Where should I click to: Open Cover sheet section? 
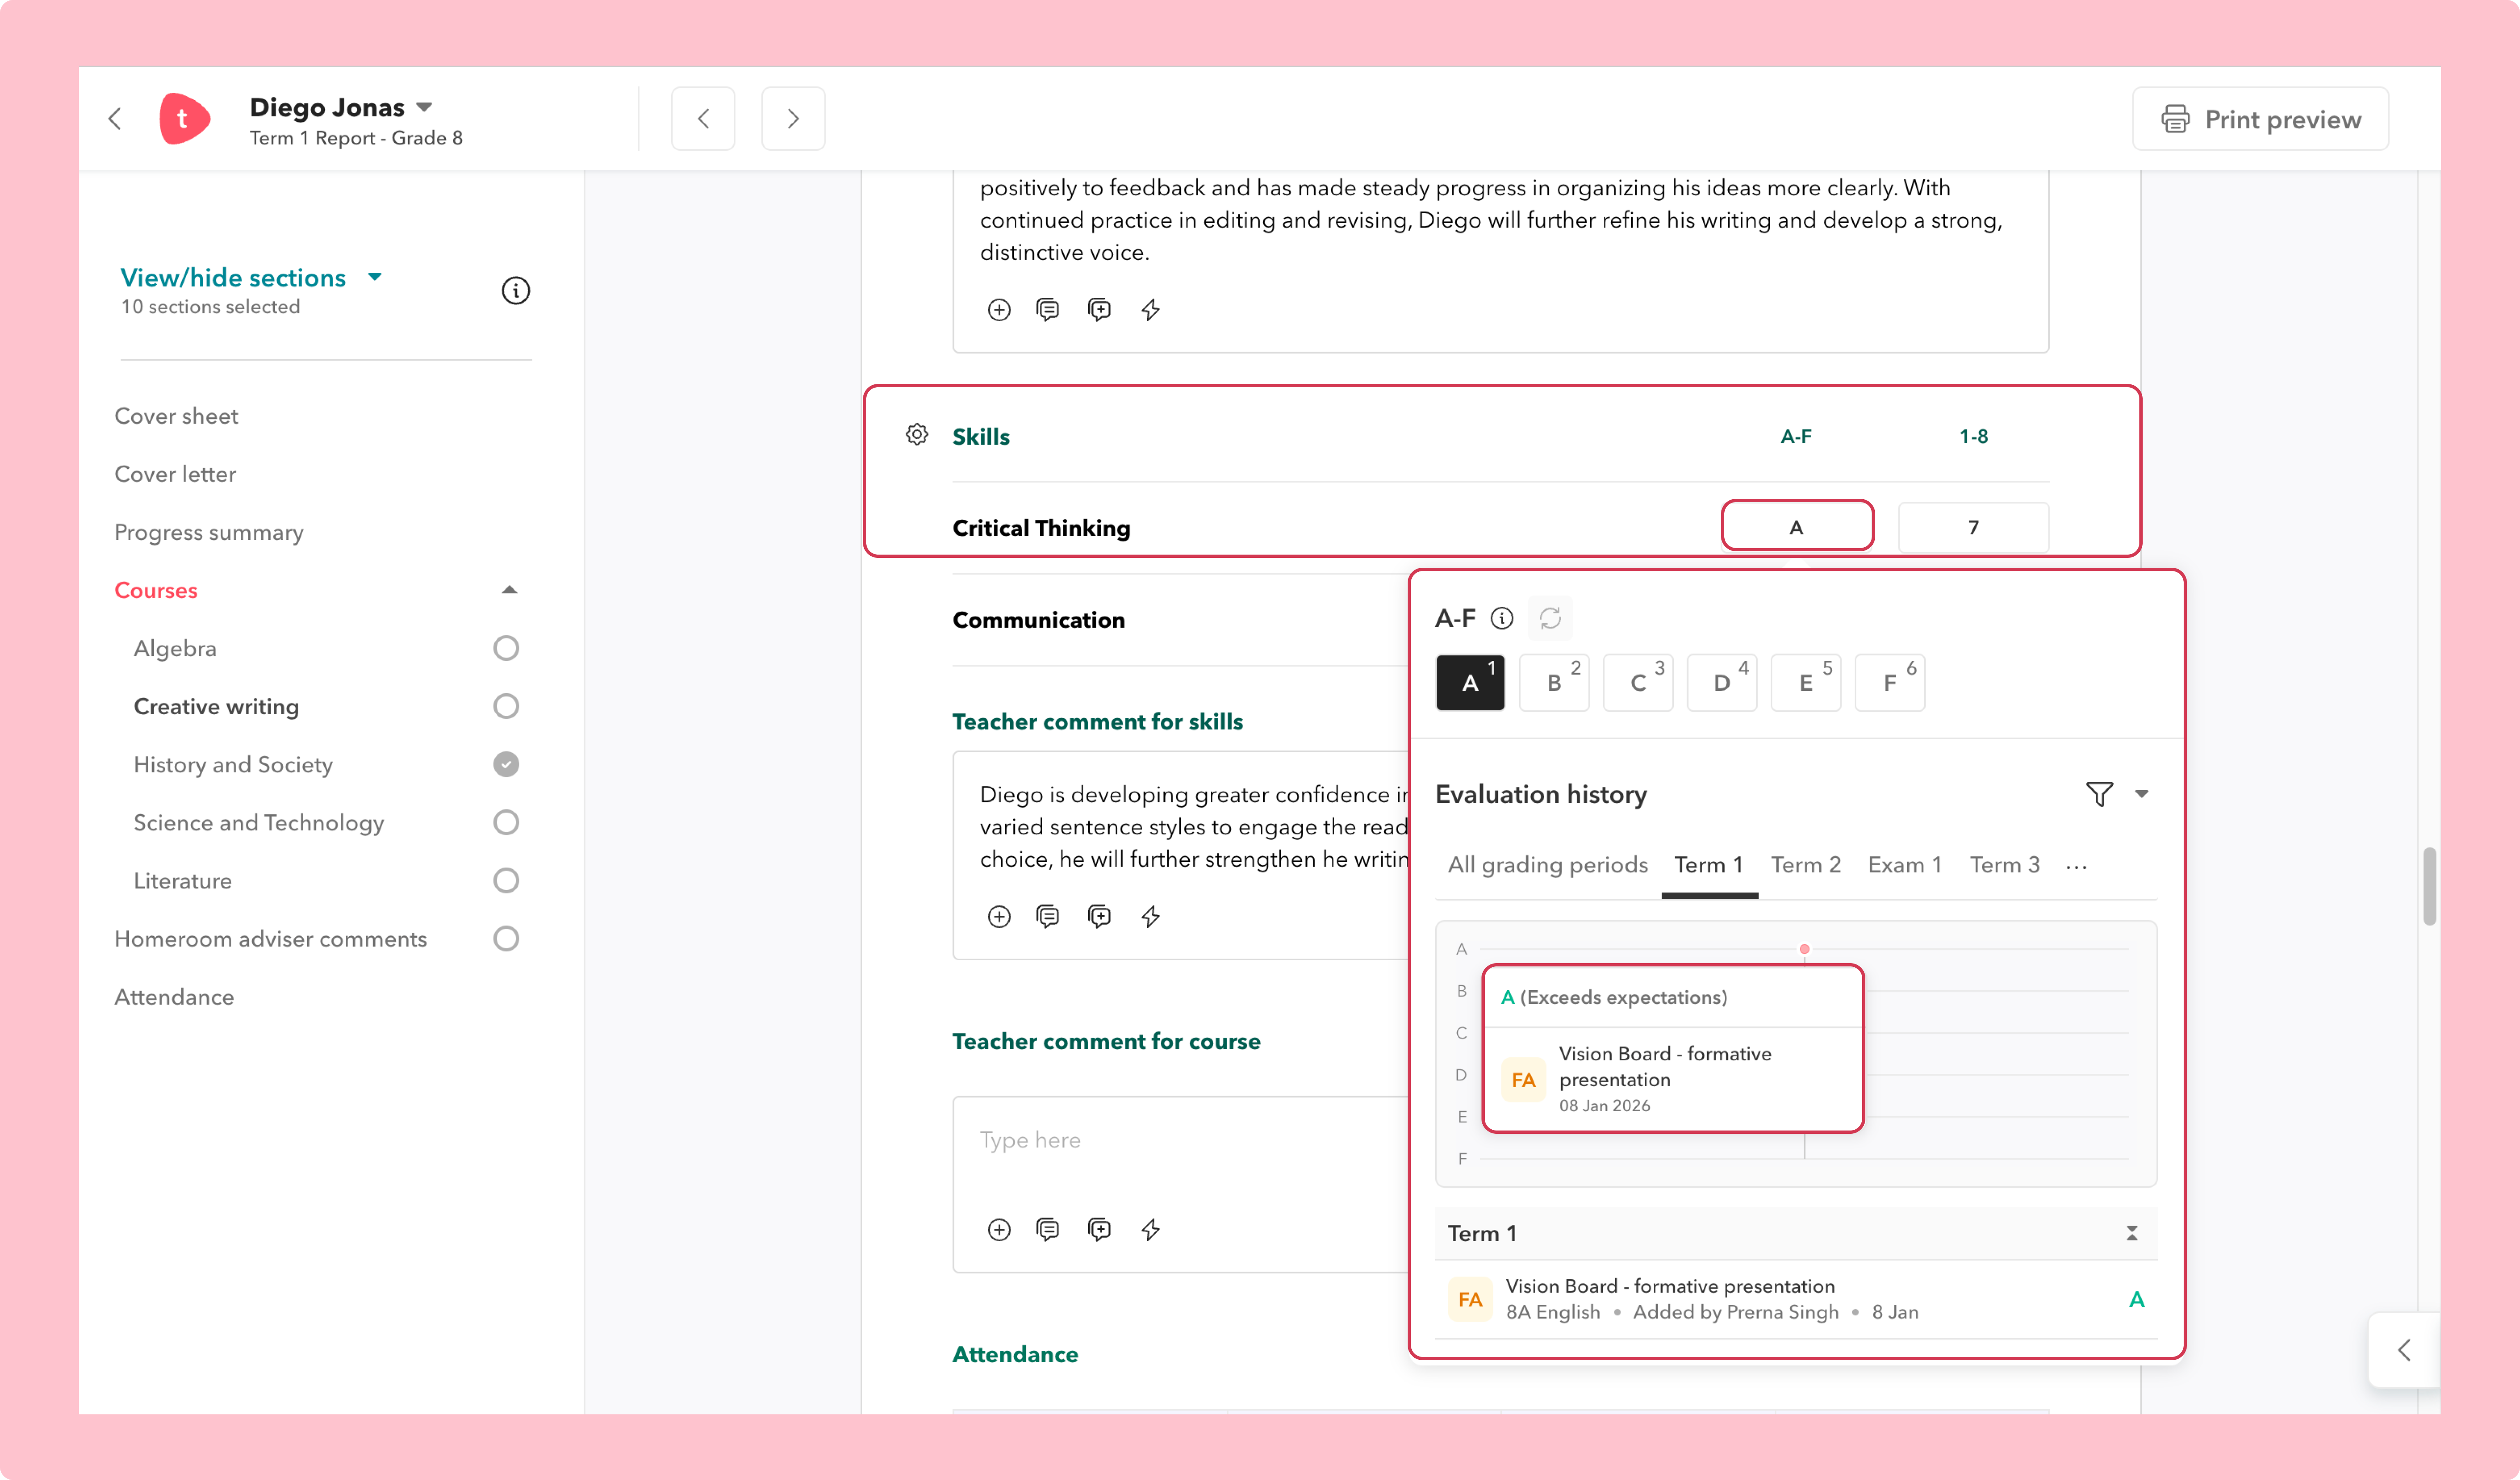pyautogui.click(x=176, y=416)
